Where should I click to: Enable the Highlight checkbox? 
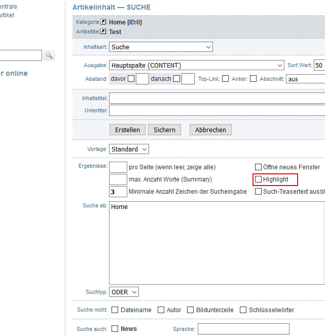(x=259, y=179)
